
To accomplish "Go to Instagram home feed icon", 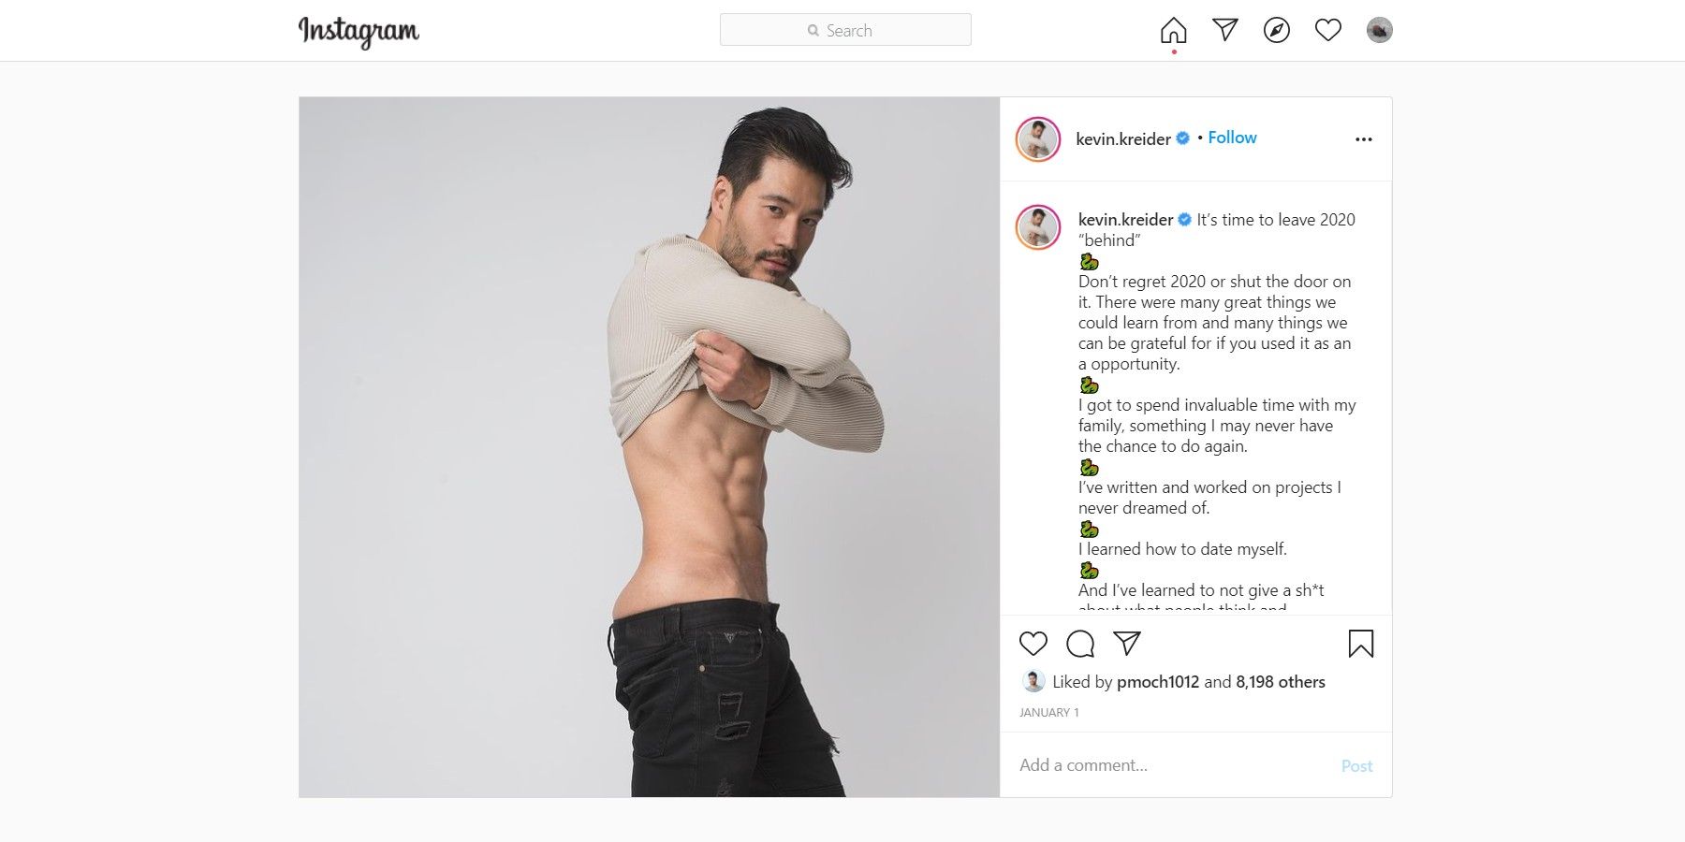I will (x=1173, y=31).
